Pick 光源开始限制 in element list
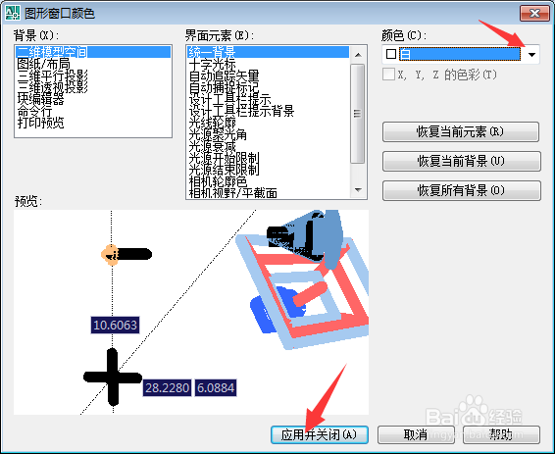This screenshot has width=555, height=454. coord(224,158)
